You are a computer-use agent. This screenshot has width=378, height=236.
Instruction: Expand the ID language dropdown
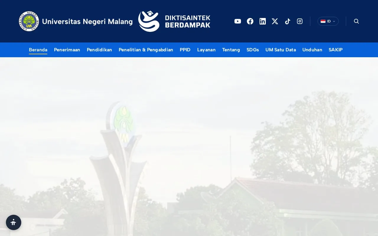(328, 21)
